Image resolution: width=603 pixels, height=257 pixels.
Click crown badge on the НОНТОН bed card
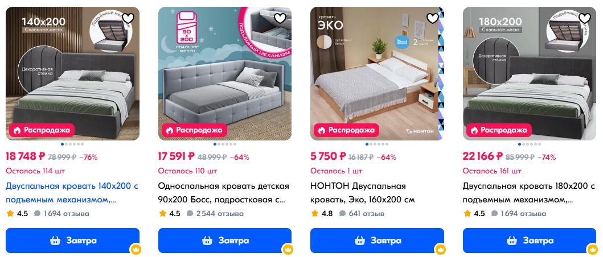(440, 249)
